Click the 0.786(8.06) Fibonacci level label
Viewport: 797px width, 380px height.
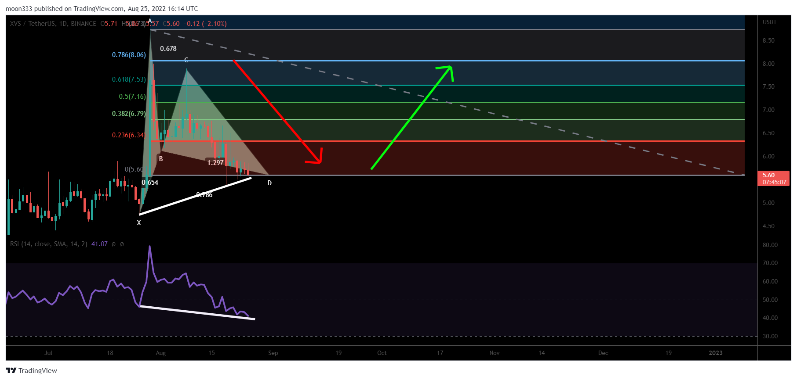click(129, 55)
